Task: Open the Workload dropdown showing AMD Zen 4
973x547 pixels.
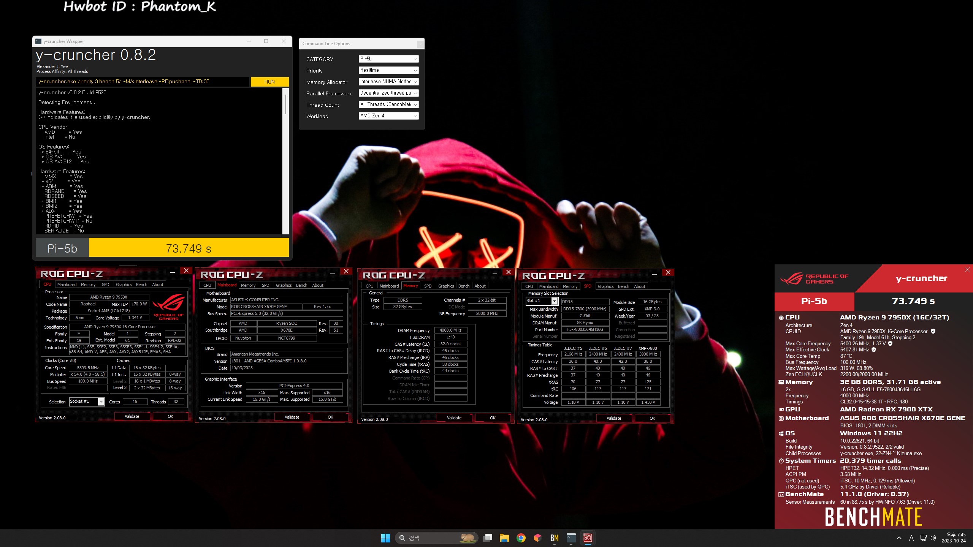Action: pyautogui.click(x=388, y=116)
